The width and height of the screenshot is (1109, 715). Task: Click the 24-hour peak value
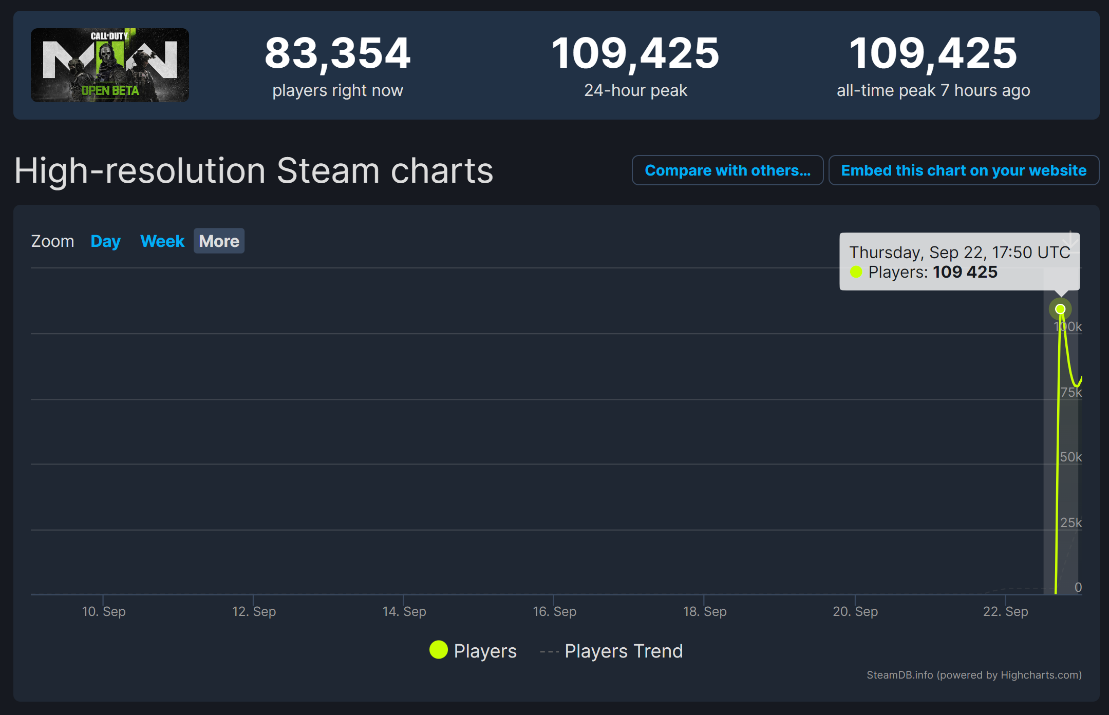coord(635,53)
